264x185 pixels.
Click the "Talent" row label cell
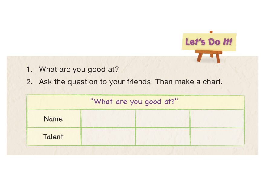tap(54, 137)
